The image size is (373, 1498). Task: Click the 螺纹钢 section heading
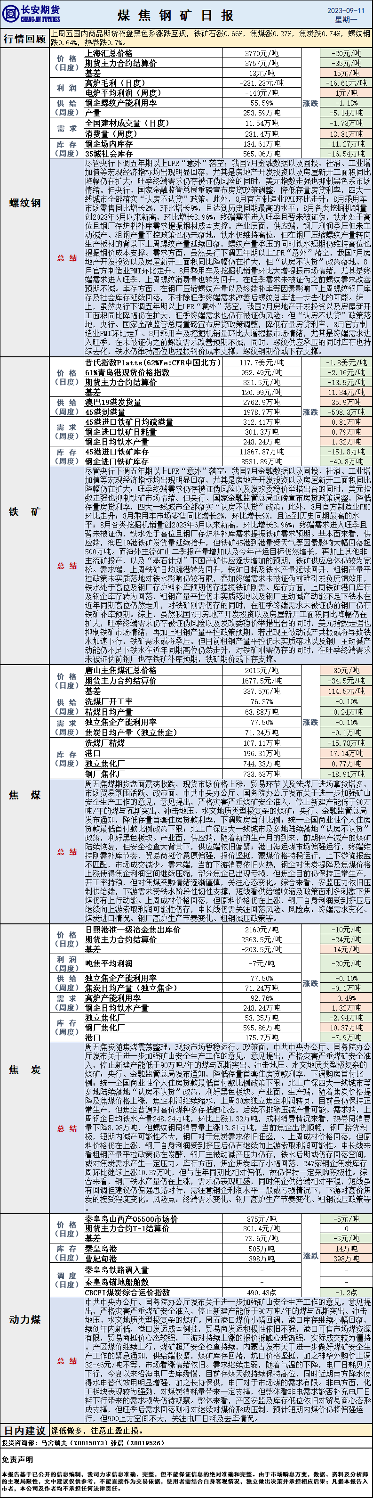(25, 203)
